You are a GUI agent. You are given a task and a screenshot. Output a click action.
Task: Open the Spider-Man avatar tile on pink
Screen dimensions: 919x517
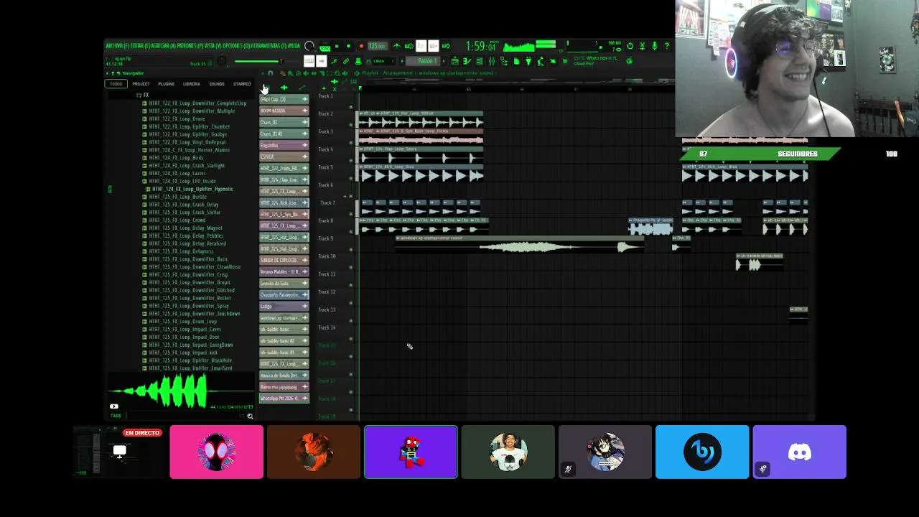[216, 452]
